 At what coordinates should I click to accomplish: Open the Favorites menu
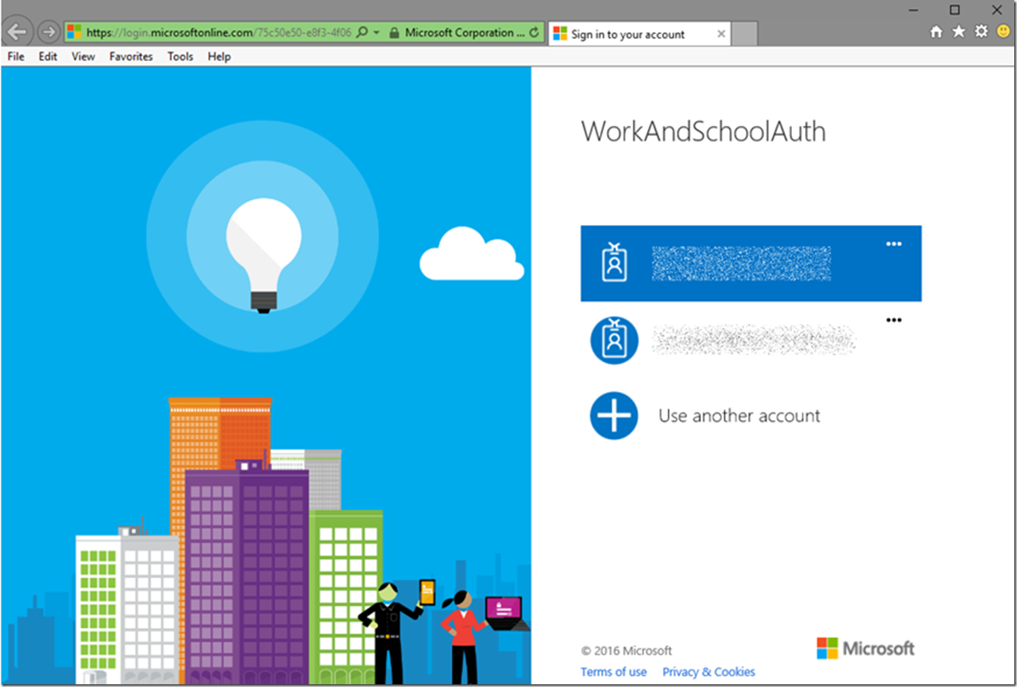[131, 56]
